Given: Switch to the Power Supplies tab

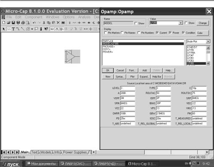Looking at the screenshot, I should (75, 152).
